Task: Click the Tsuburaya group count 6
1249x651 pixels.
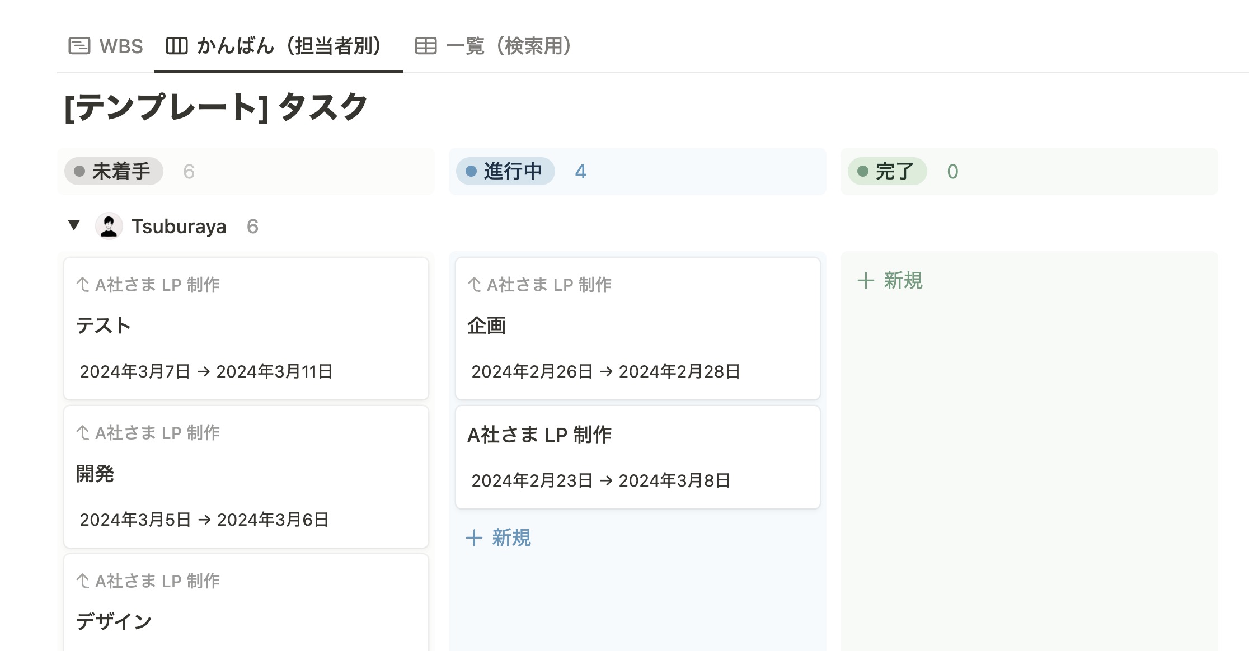Action: pos(252,227)
